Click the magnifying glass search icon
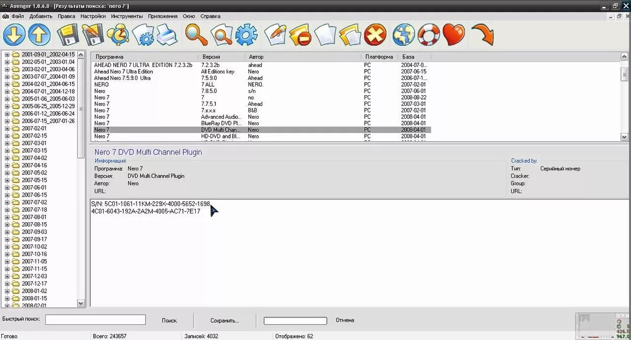The height and width of the screenshot is (340, 631). [196, 35]
